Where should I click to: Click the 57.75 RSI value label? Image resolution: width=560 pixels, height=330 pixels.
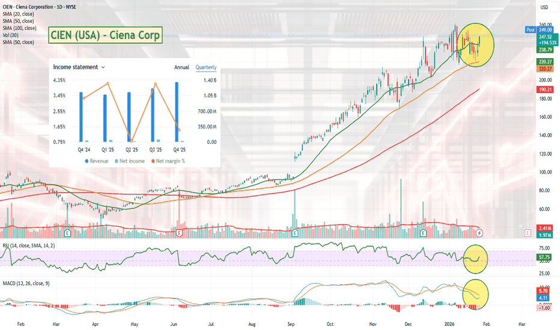click(x=544, y=257)
